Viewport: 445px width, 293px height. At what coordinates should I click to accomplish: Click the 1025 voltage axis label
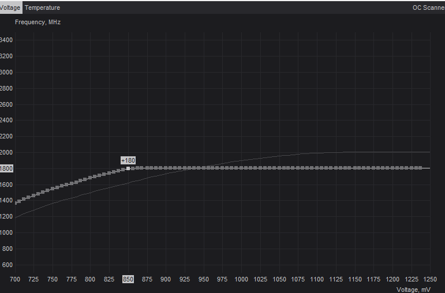[260, 279]
